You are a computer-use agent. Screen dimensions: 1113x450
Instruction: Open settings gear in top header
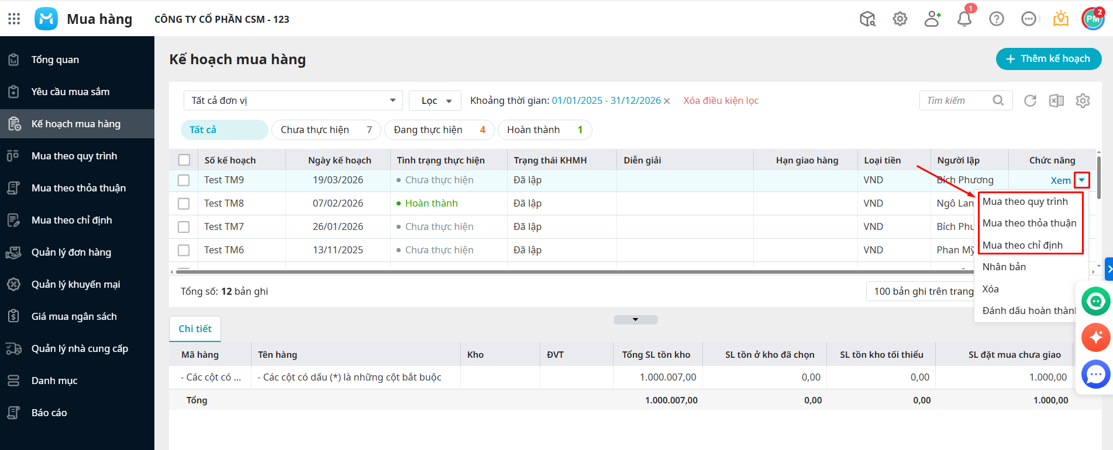pos(900,19)
